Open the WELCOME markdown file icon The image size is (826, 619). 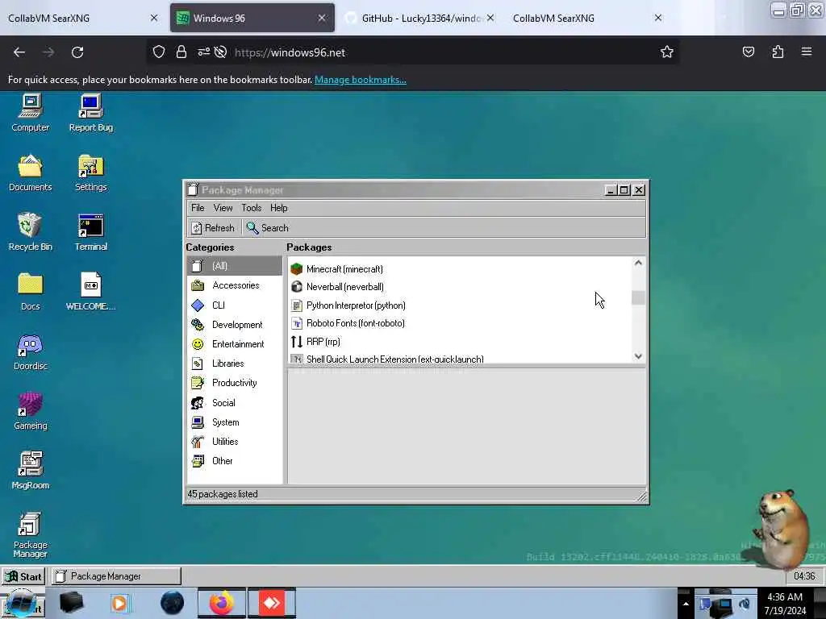90,292
